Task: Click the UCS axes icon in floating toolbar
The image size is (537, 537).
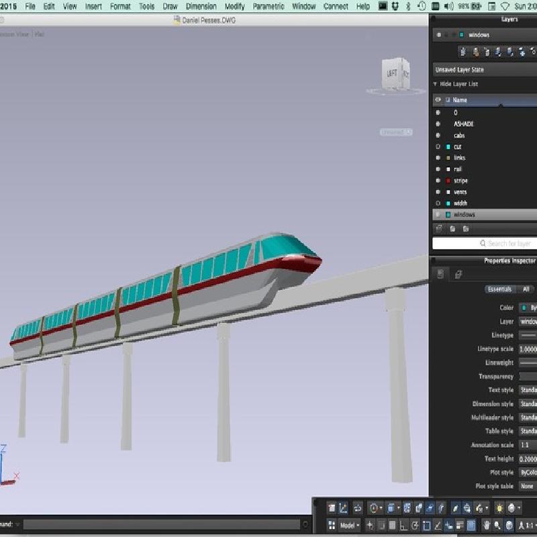Action: [343, 508]
